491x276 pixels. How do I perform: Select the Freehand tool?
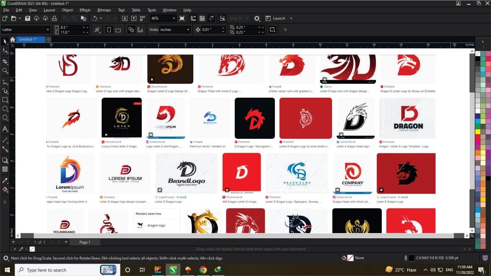pyautogui.click(x=5, y=82)
